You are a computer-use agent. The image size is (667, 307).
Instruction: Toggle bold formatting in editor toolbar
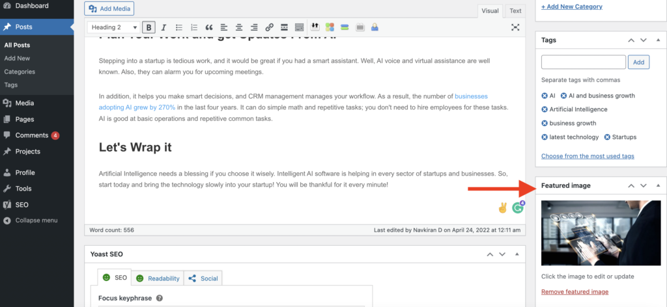149,27
